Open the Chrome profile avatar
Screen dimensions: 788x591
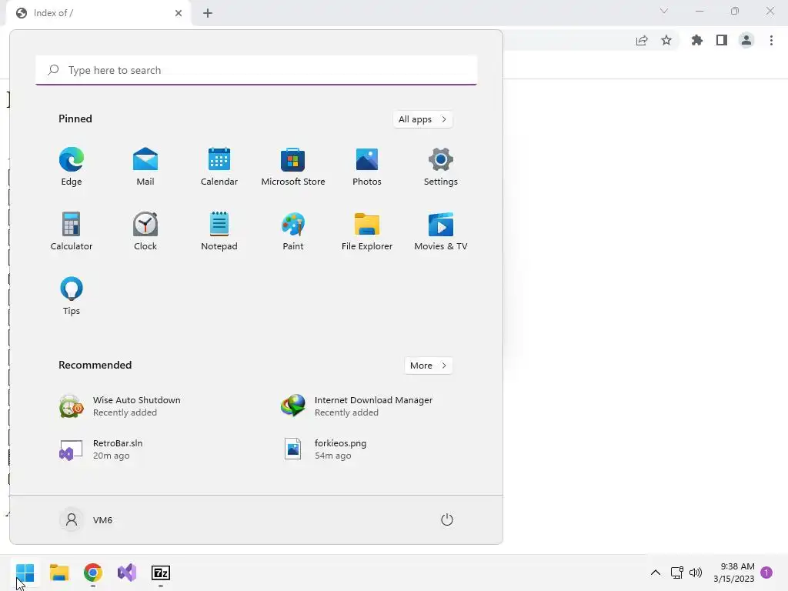746,40
